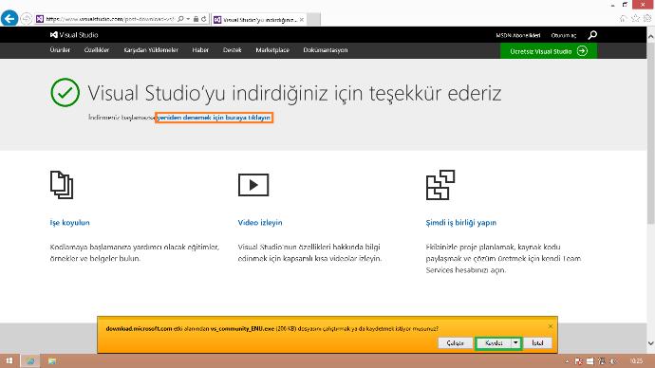Image resolution: width=655 pixels, height=368 pixels.
Task: Expand the Kaydet save options arrow
Action: pyautogui.click(x=515, y=343)
